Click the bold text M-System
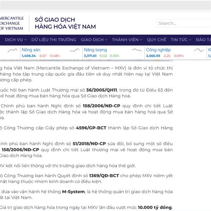 (x=73, y=192)
